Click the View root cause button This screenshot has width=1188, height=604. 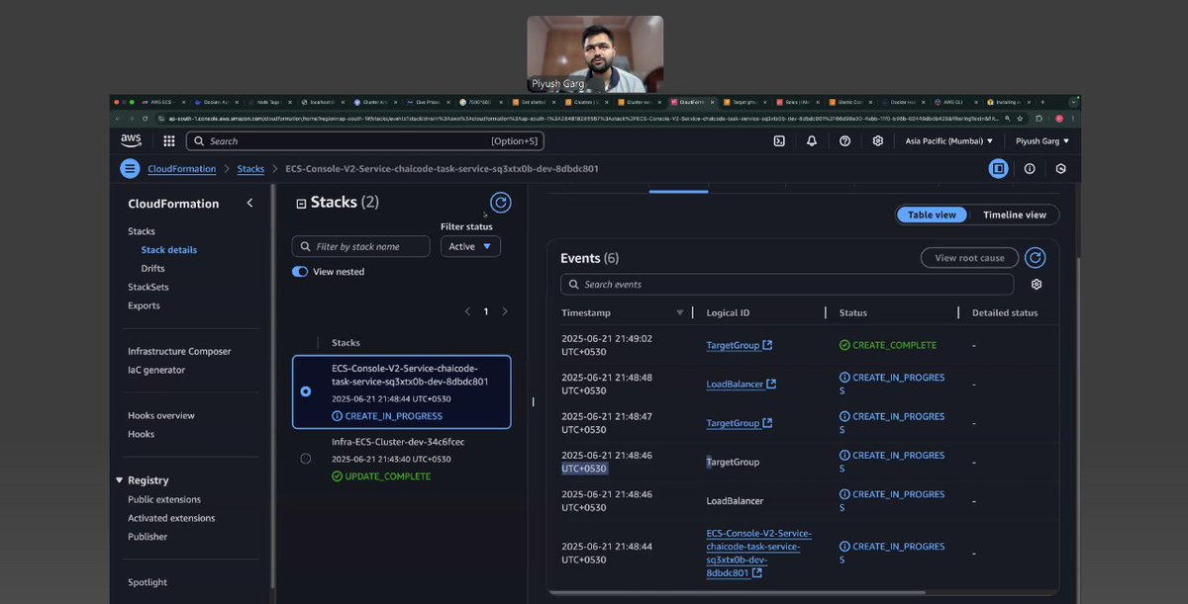(x=969, y=258)
